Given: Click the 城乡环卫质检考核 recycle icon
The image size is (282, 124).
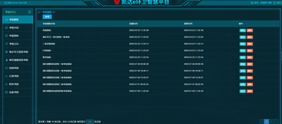Looking at the screenshot, I should [x=7, y=52].
